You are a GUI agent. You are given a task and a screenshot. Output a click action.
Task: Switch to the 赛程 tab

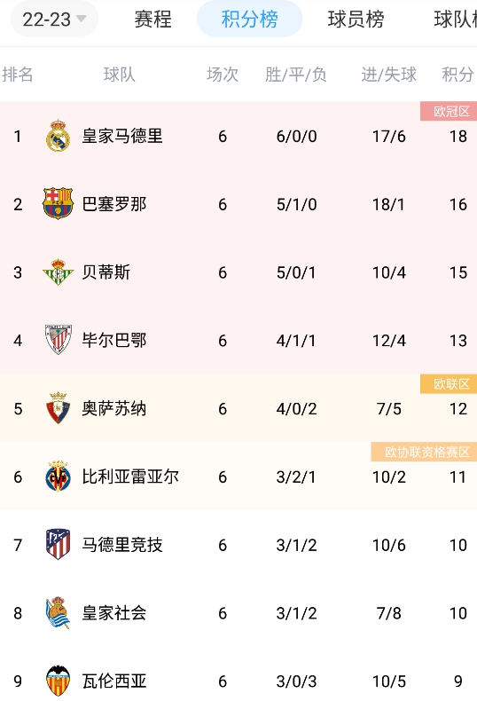tap(152, 20)
